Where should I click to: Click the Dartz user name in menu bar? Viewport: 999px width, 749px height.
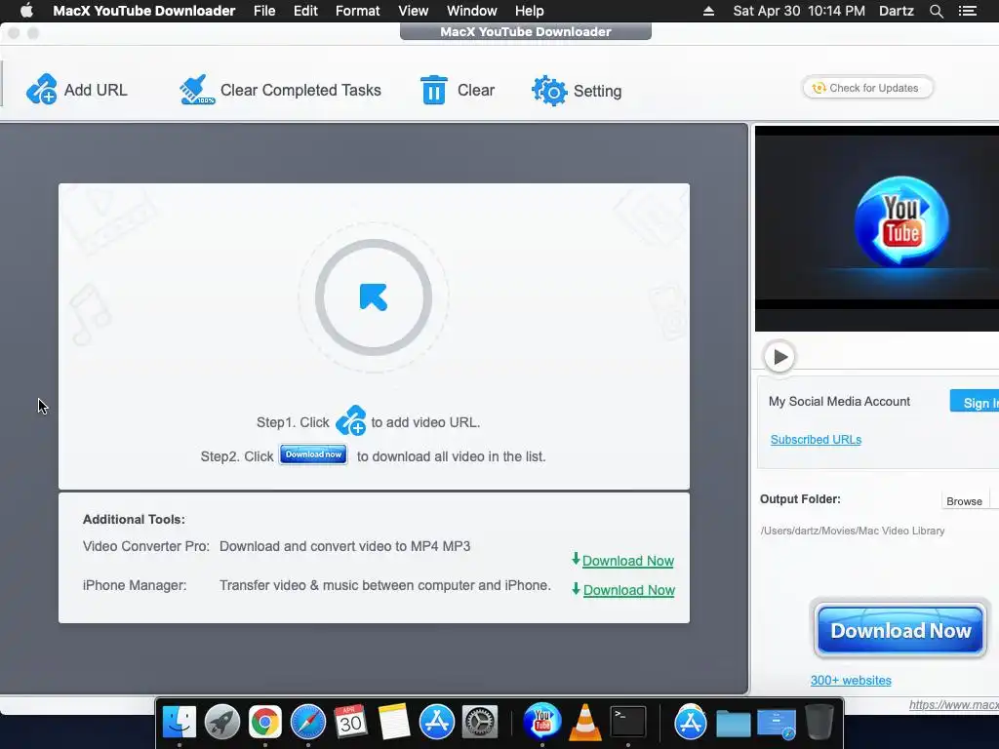click(x=896, y=11)
